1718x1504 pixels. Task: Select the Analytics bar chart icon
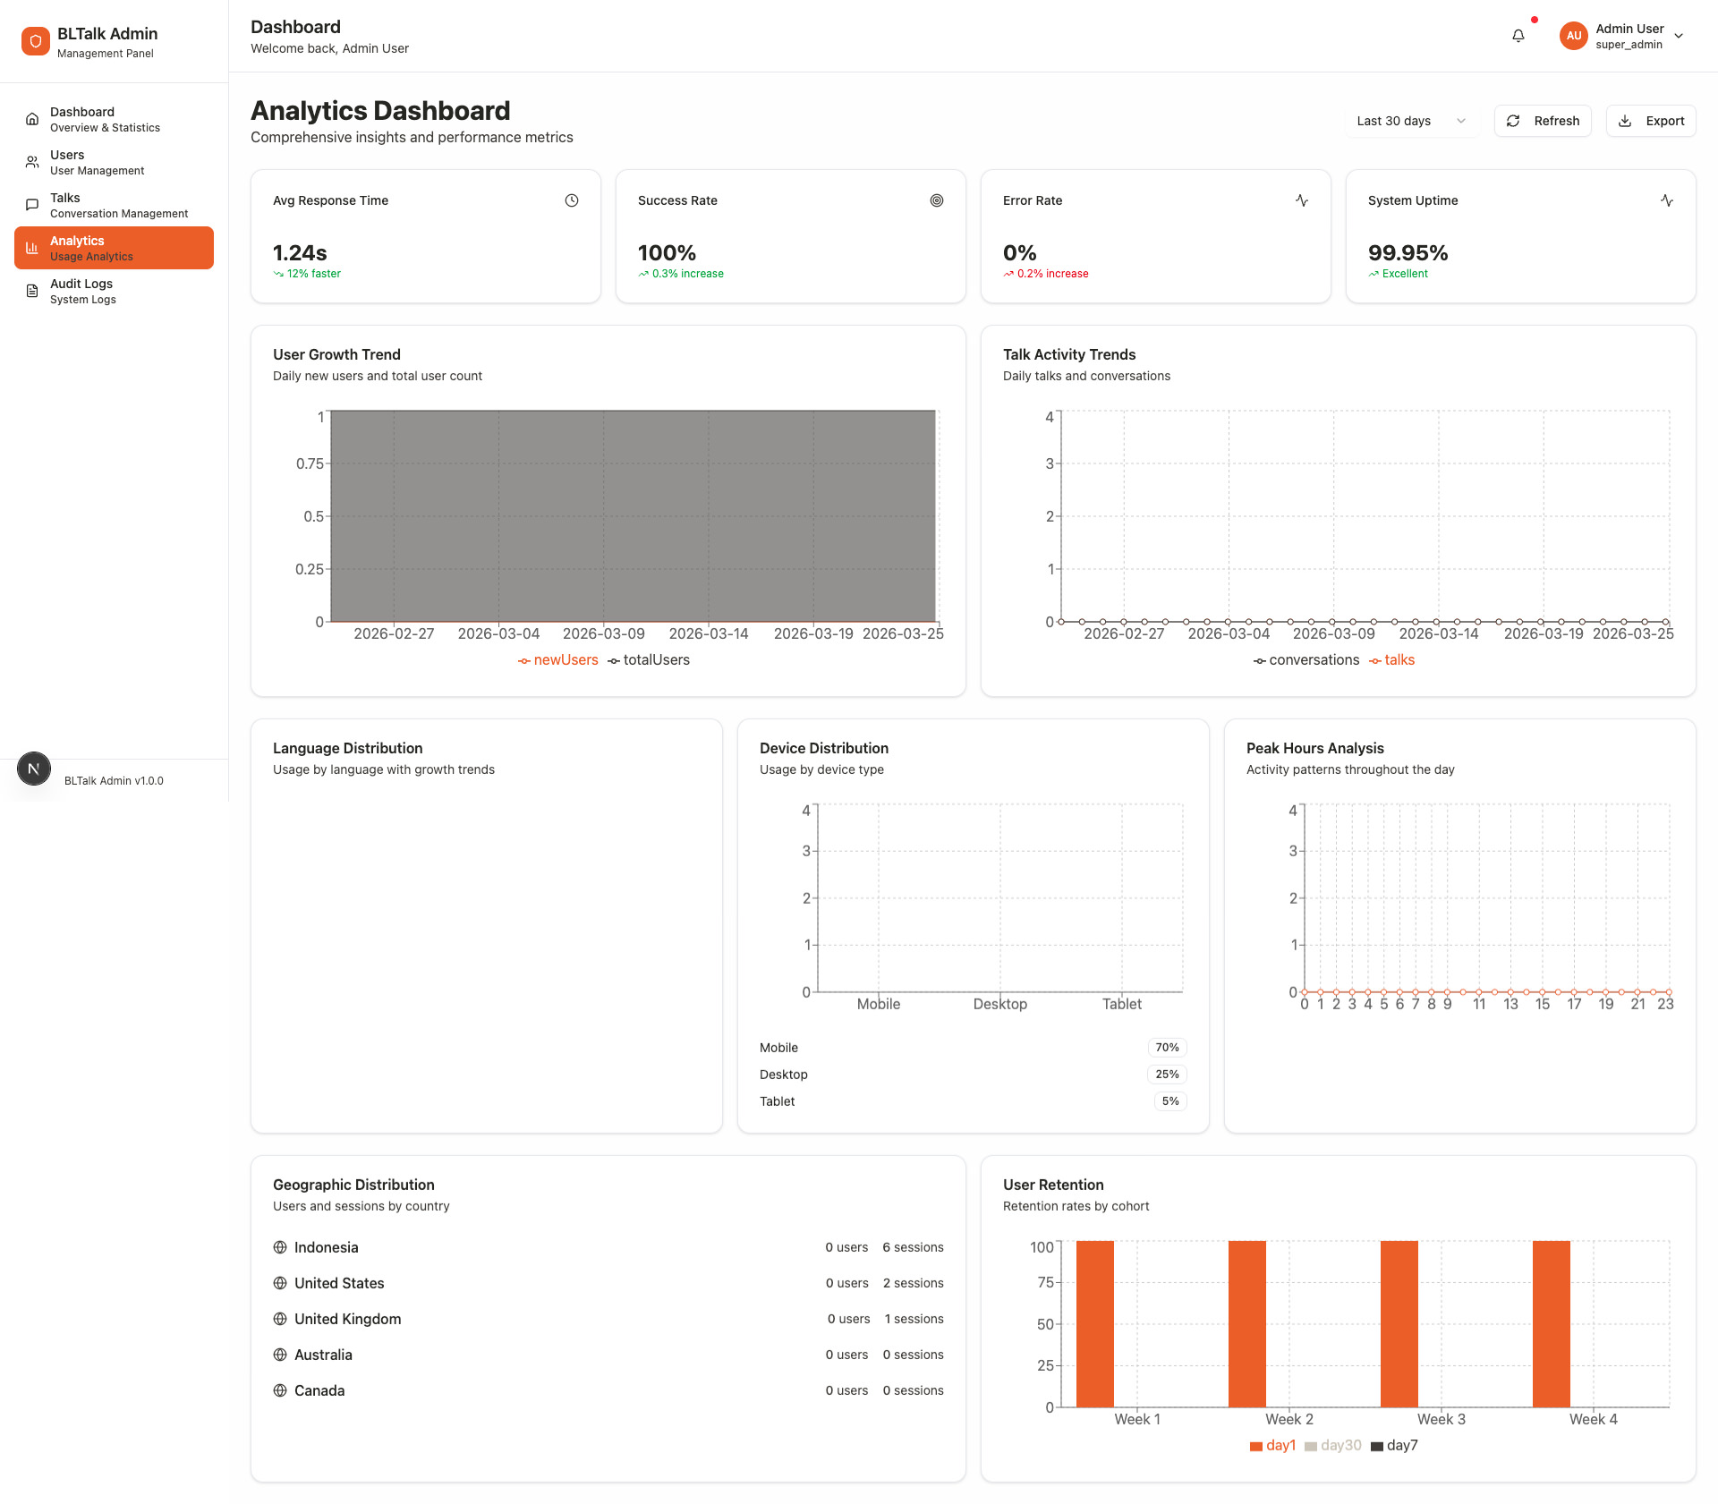[31, 247]
